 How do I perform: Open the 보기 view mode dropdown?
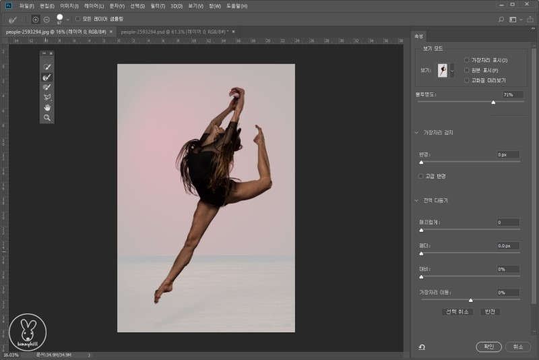point(452,71)
